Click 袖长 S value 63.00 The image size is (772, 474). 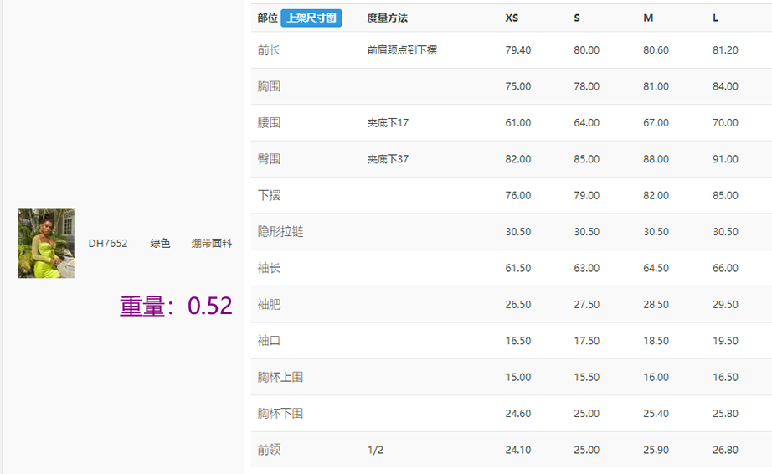(x=586, y=268)
